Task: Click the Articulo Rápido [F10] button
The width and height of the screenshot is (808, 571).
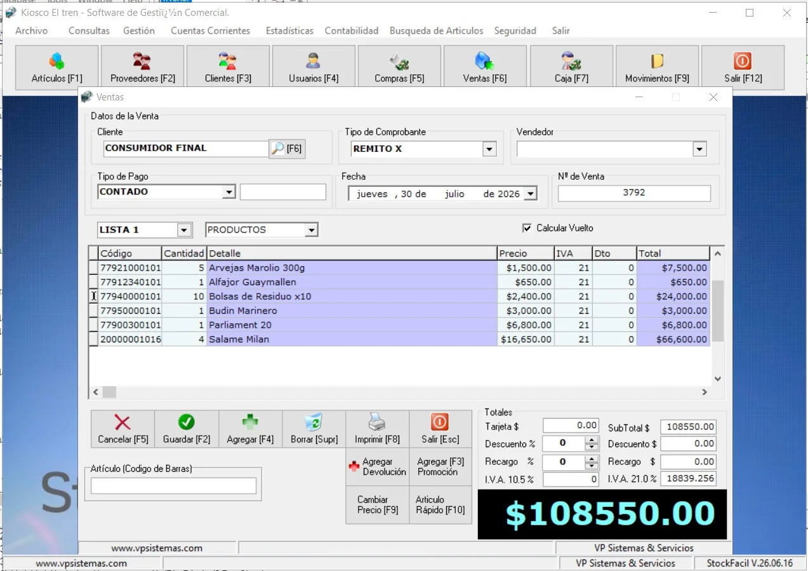Action: pyautogui.click(x=440, y=505)
